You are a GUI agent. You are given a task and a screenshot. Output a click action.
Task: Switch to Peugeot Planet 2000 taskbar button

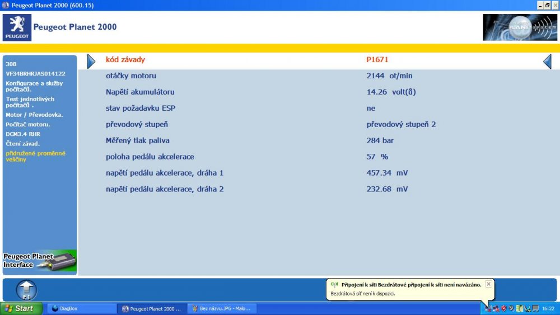tap(153, 309)
